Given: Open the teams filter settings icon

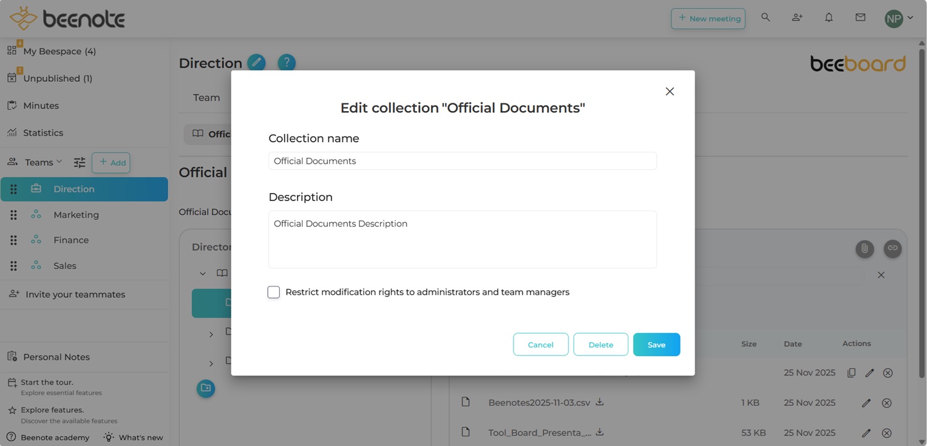Looking at the screenshot, I should [x=80, y=163].
